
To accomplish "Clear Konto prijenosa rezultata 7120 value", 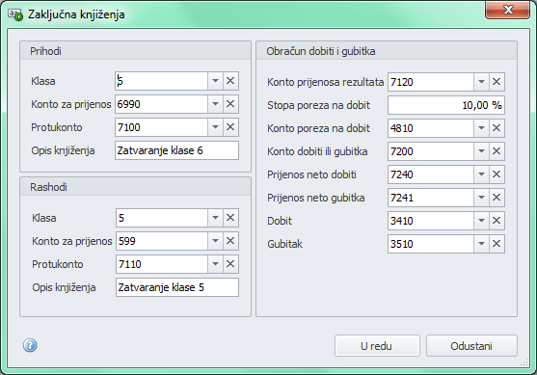I will (x=497, y=82).
